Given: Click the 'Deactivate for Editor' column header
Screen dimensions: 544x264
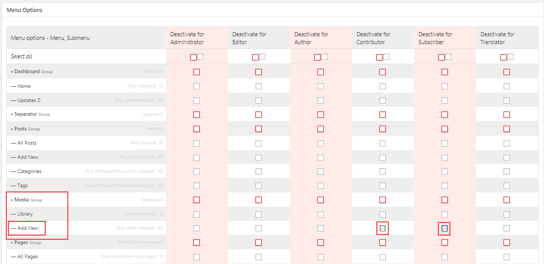Looking at the screenshot, I should (x=250, y=38).
